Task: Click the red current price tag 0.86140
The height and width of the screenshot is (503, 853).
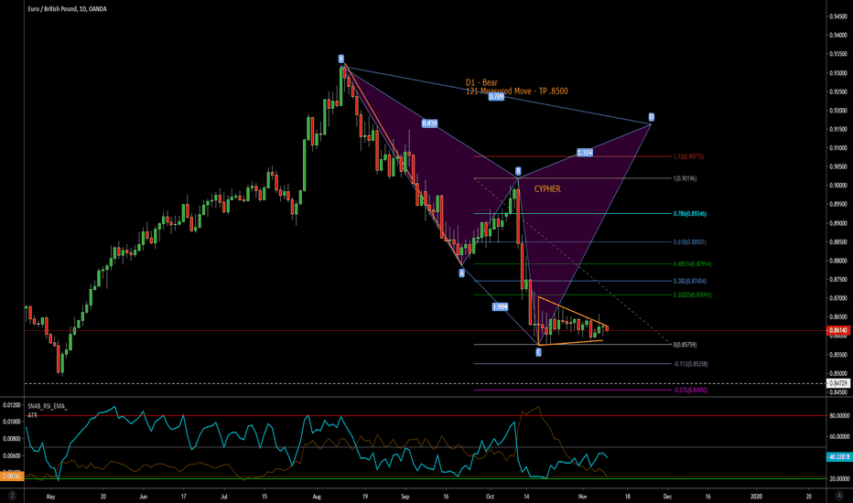Action: [x=837, y=329]
